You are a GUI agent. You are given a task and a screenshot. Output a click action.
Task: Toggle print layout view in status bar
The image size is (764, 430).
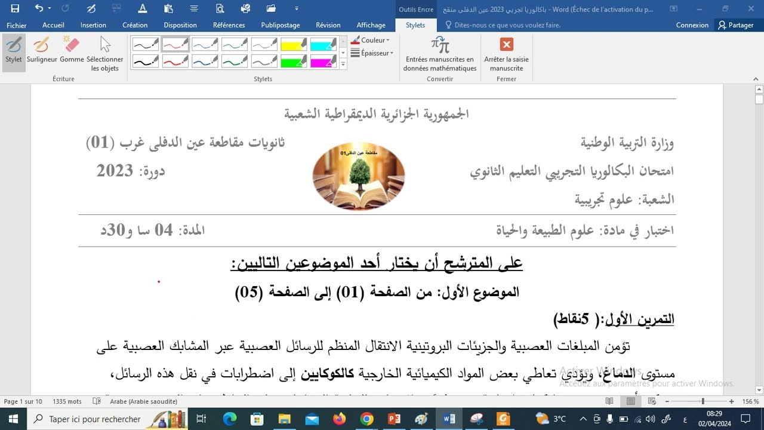pos(631,401)
